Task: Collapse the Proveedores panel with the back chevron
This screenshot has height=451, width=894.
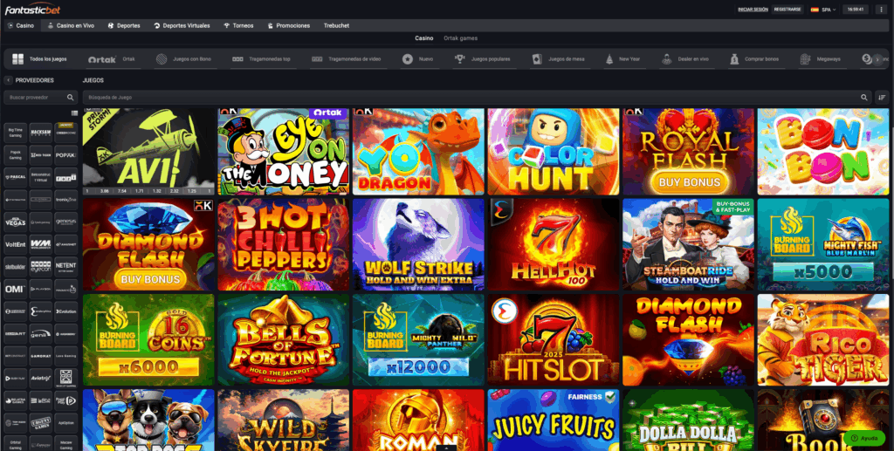Action: point(9,80)
